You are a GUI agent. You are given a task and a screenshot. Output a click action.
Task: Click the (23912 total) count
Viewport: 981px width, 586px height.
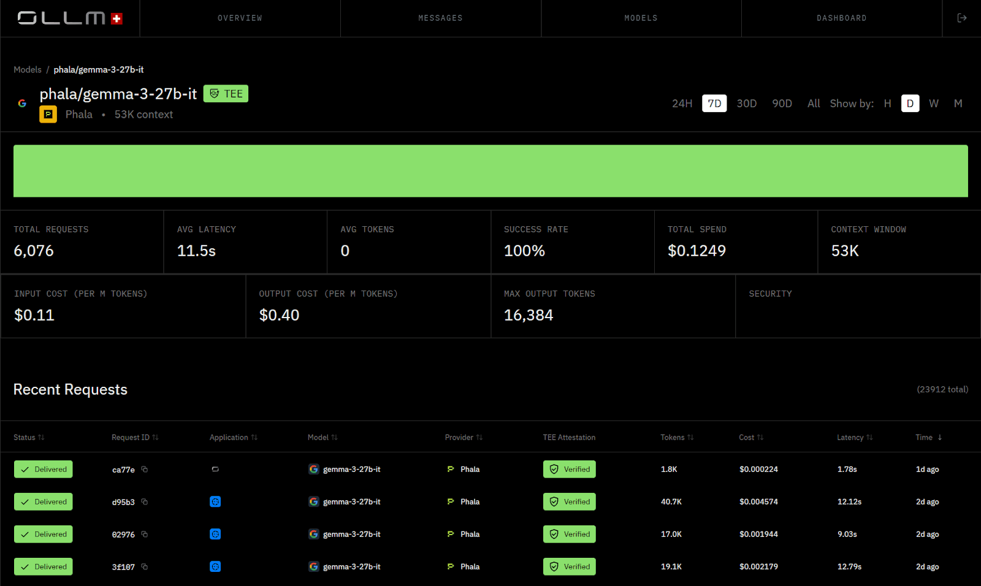(942, 390)
